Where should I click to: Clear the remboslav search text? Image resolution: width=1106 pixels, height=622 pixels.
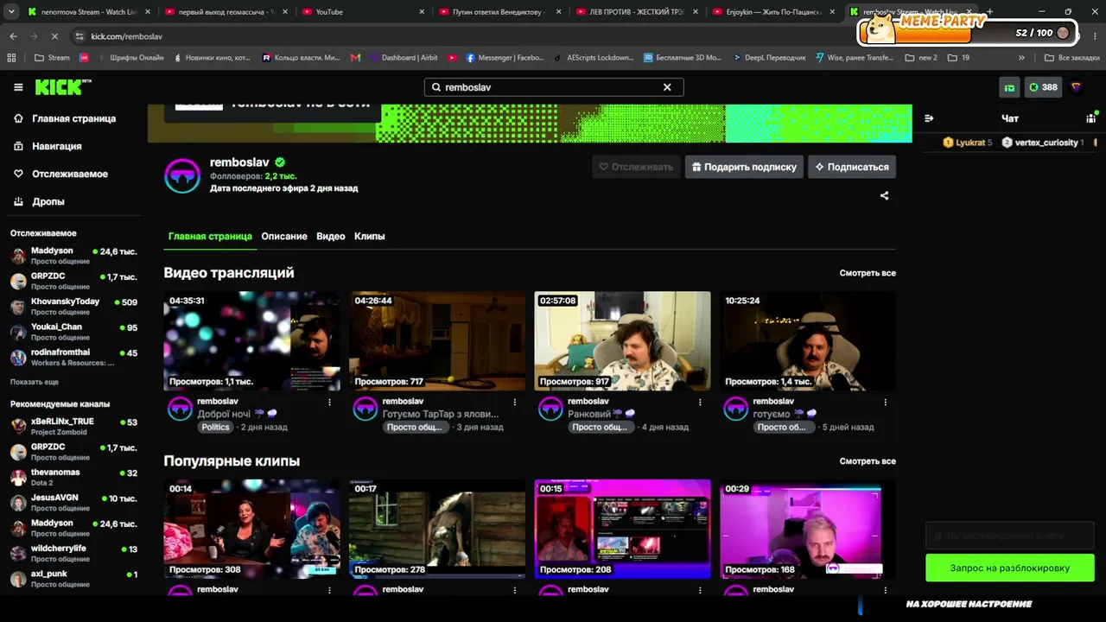[x=667, y=87]
